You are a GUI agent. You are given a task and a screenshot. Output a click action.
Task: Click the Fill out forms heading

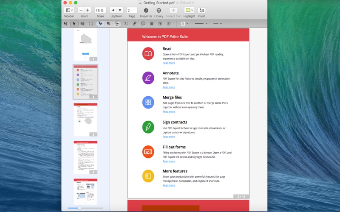[174, 147]
